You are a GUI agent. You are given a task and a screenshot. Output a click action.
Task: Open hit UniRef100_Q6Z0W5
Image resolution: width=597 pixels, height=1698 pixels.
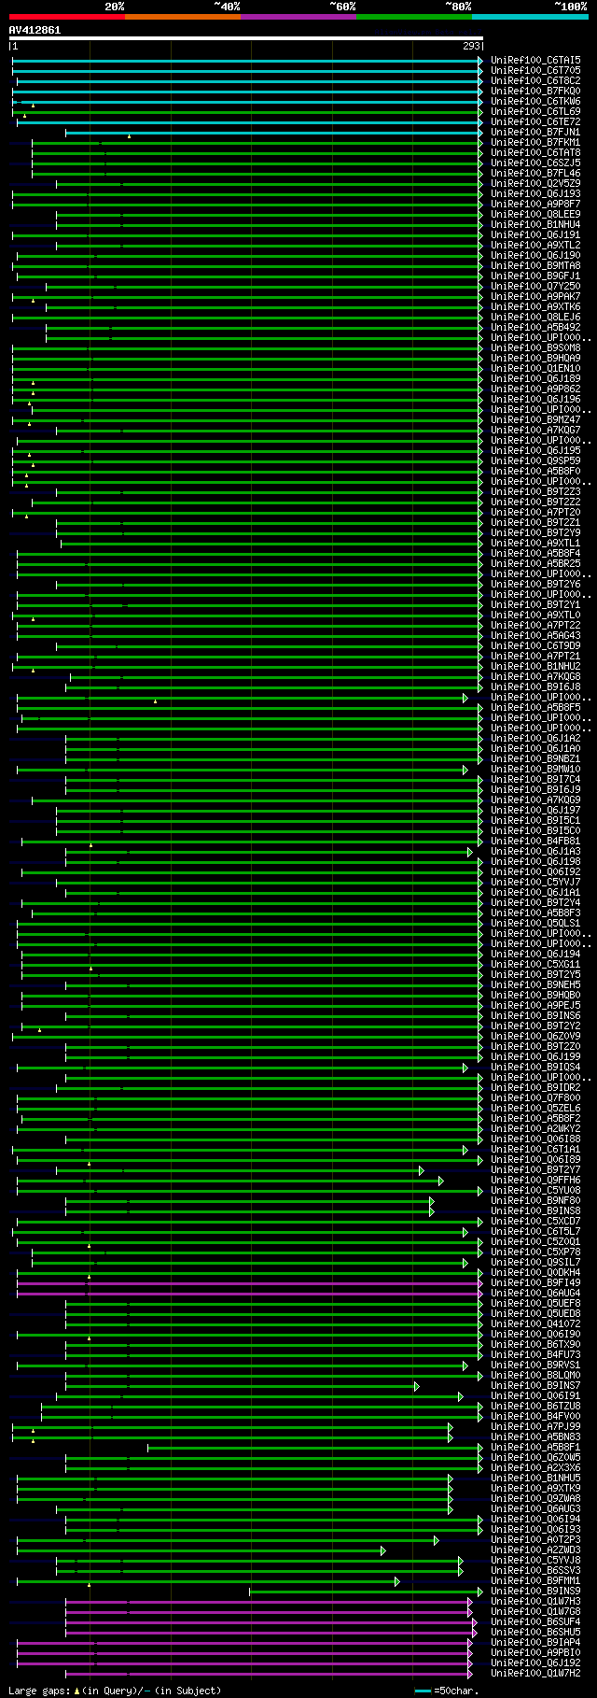pos(535,1457)
